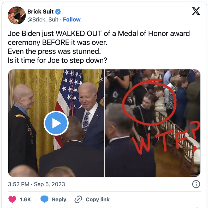208x208 pixels.
Task: Click the blue verified badge beside Brick Suit
Action: click(58, 12)
